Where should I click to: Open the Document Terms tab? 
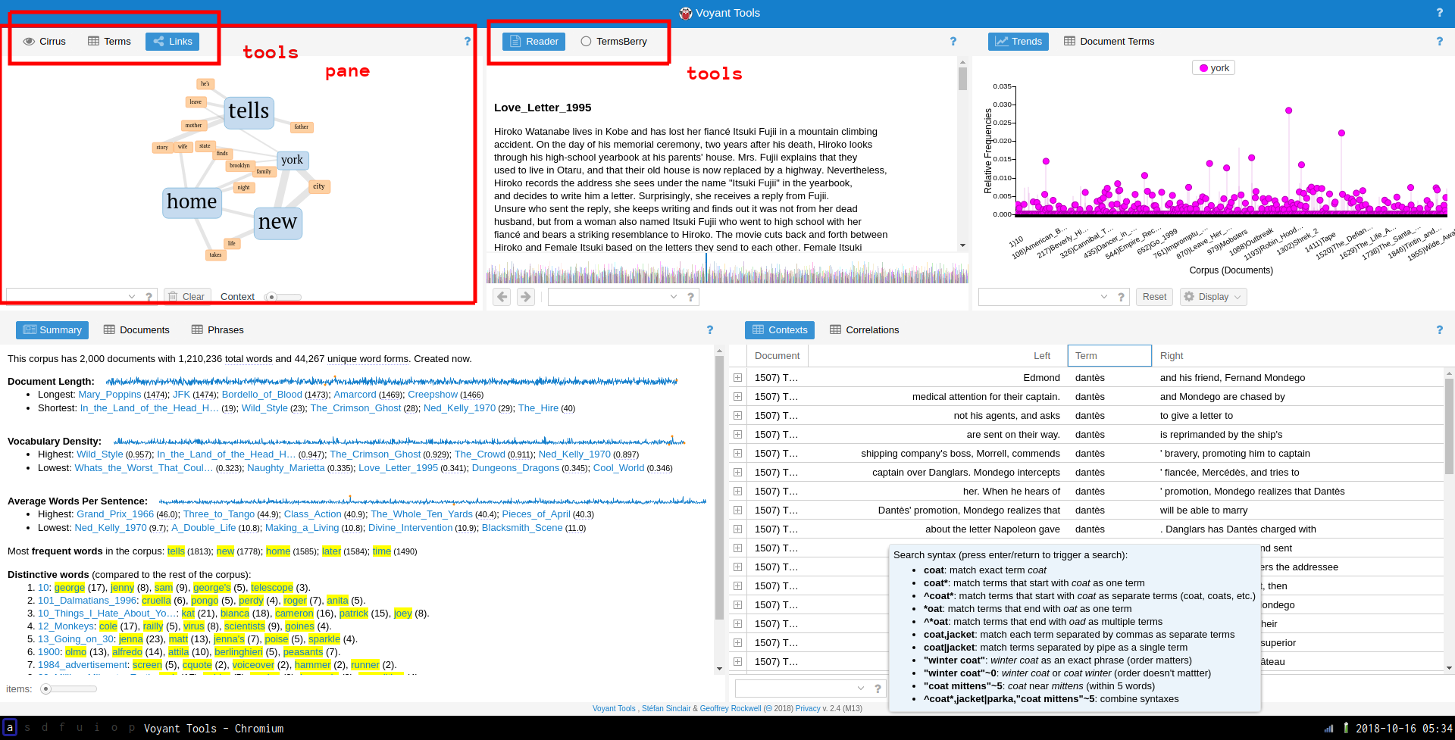(x=1109, y=42)
